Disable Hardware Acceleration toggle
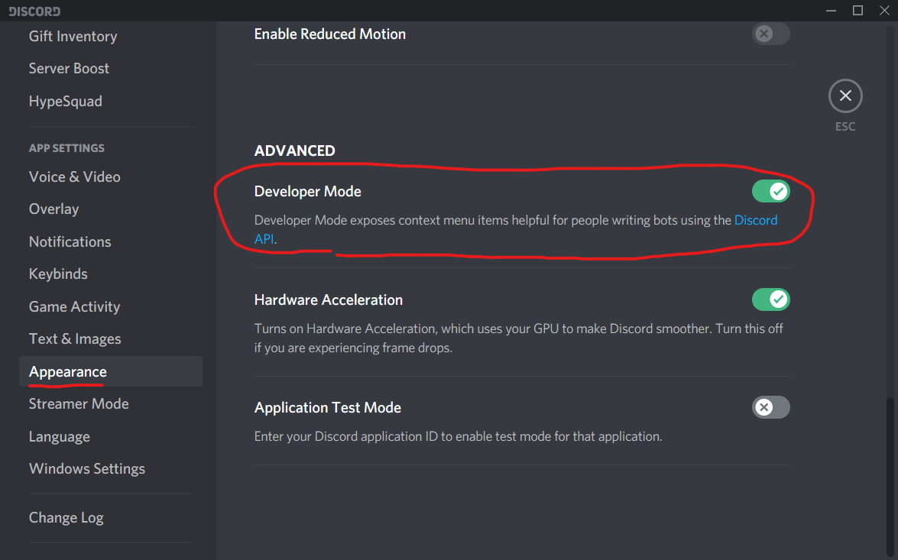Image resolution: width=898 pixels, height=560 pixels. click(771, 299)
